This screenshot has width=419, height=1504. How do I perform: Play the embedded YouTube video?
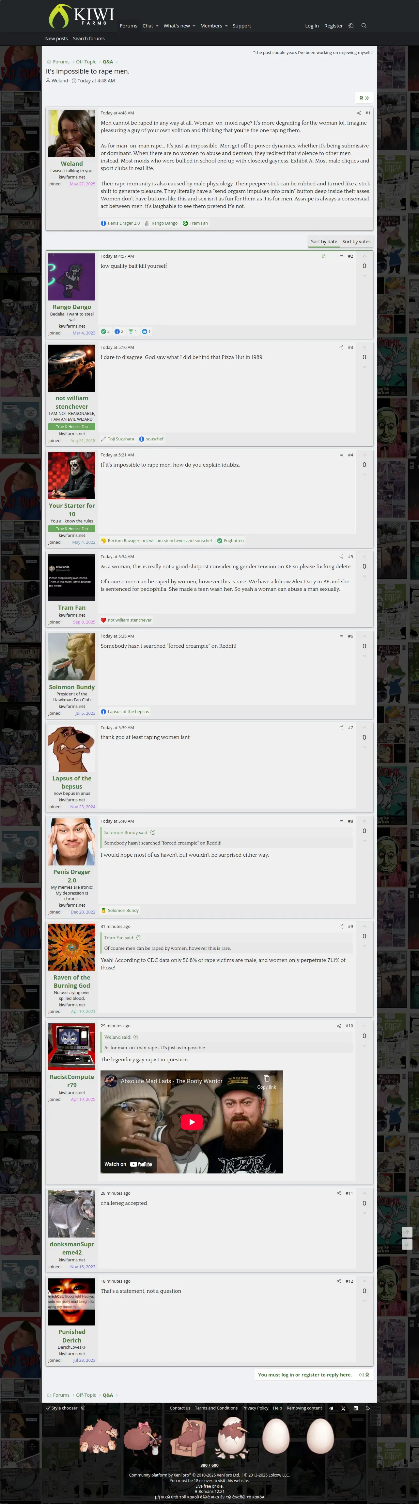(x=192, y=1121)
